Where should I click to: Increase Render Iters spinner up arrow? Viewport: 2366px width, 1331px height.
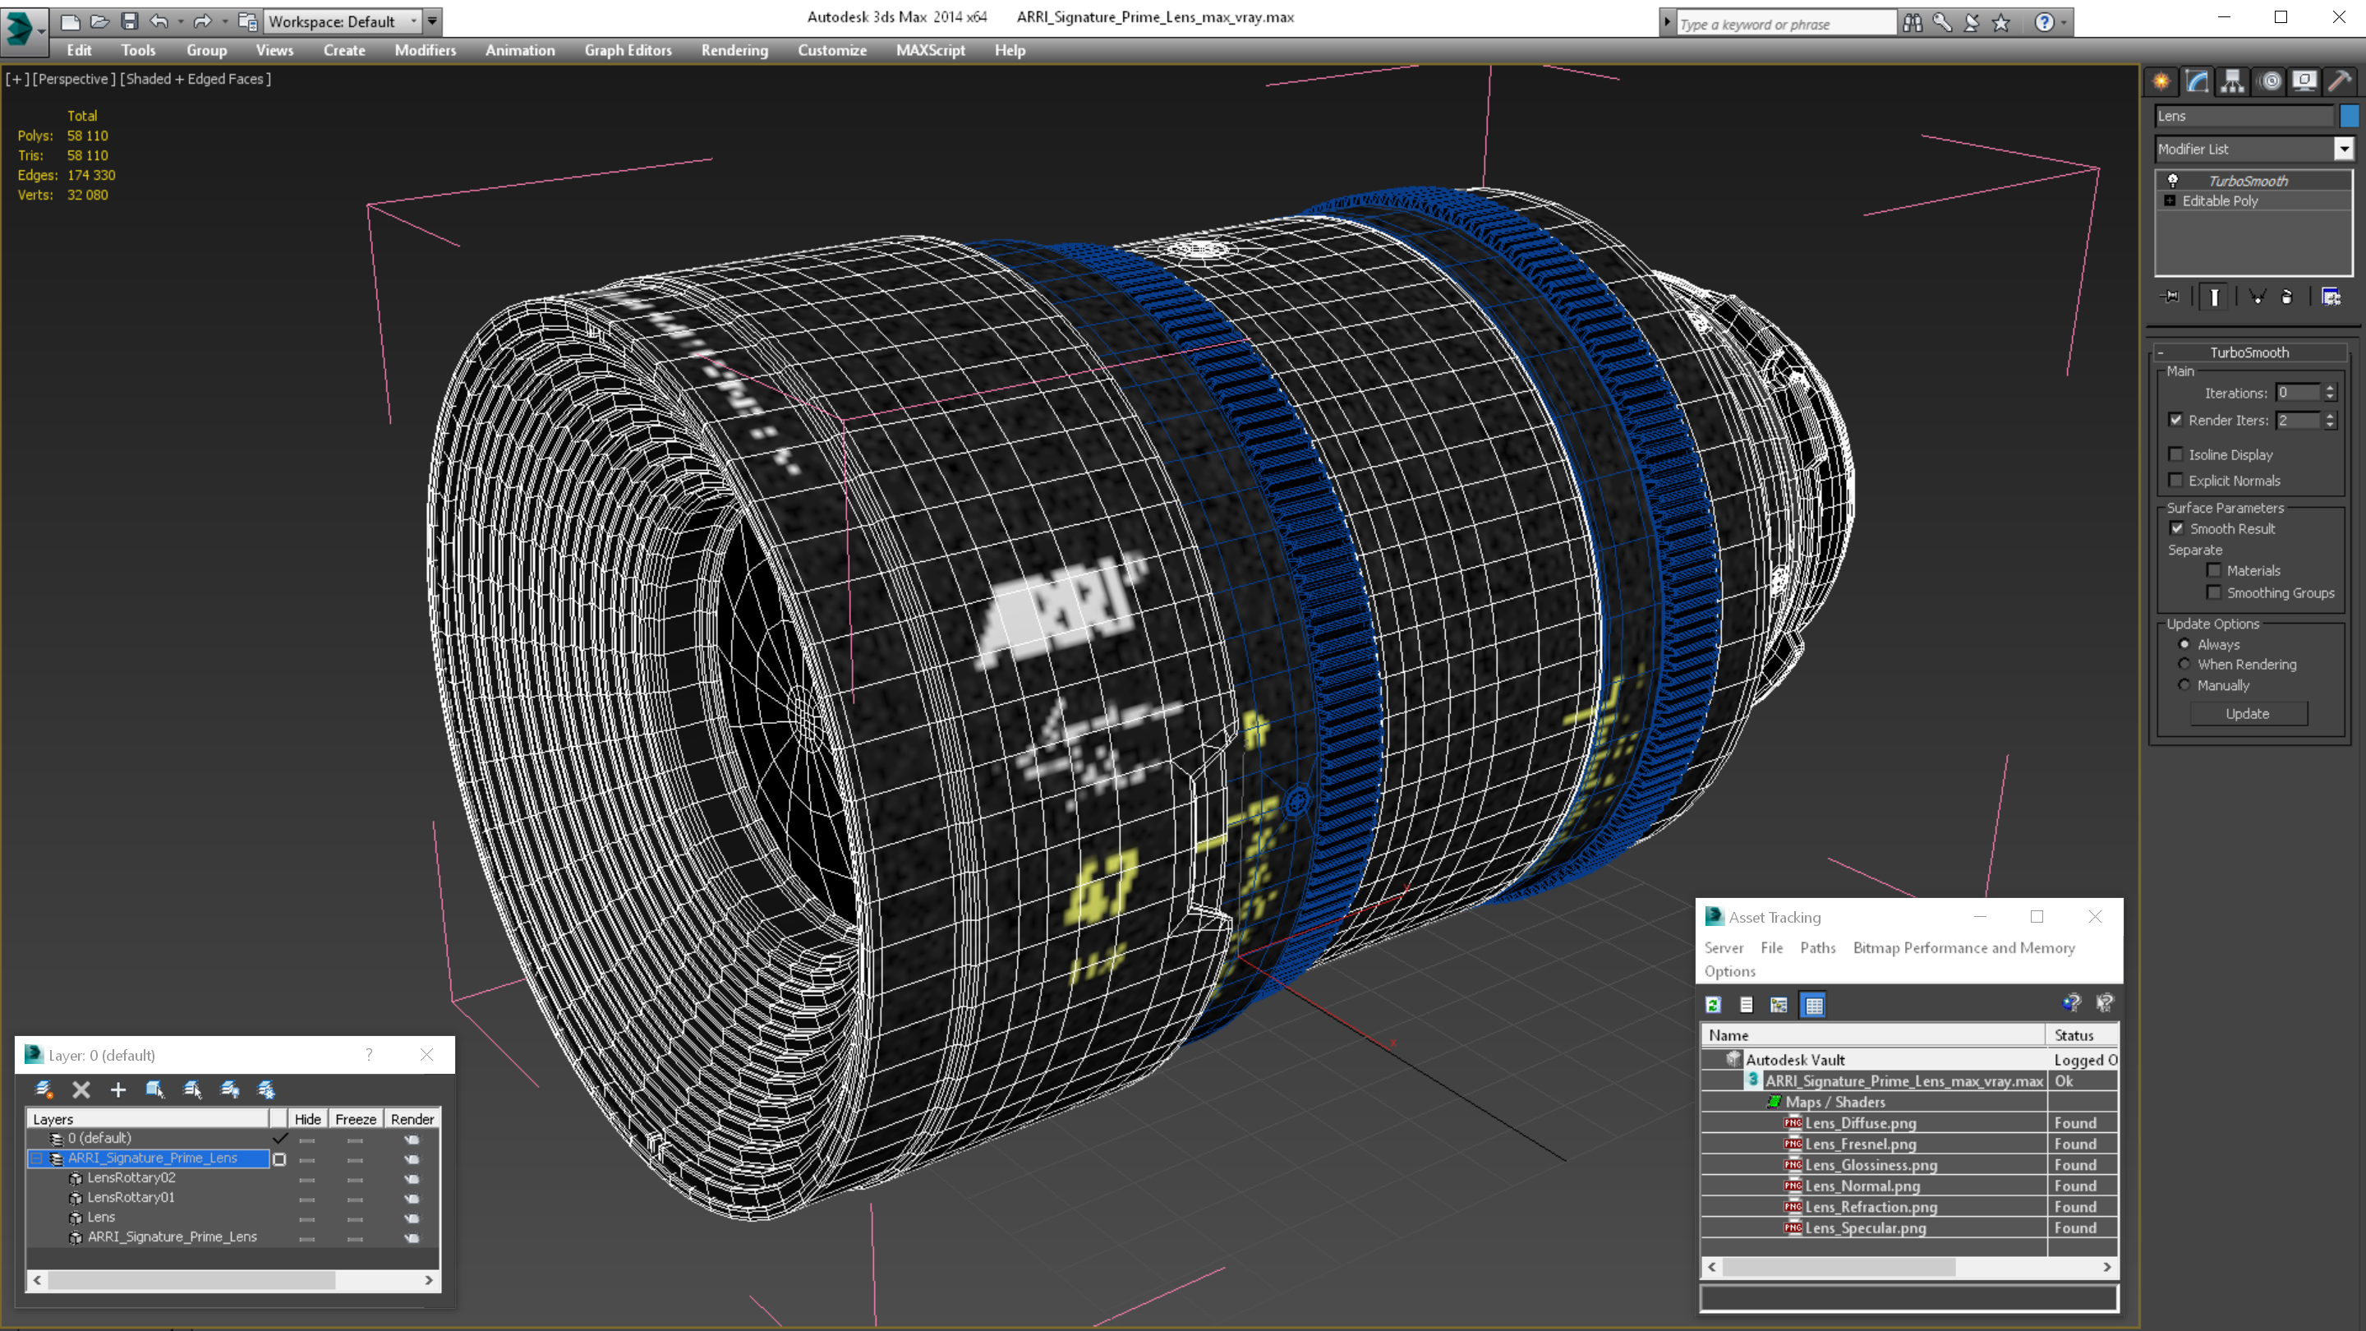click(x=2329, y=415)
